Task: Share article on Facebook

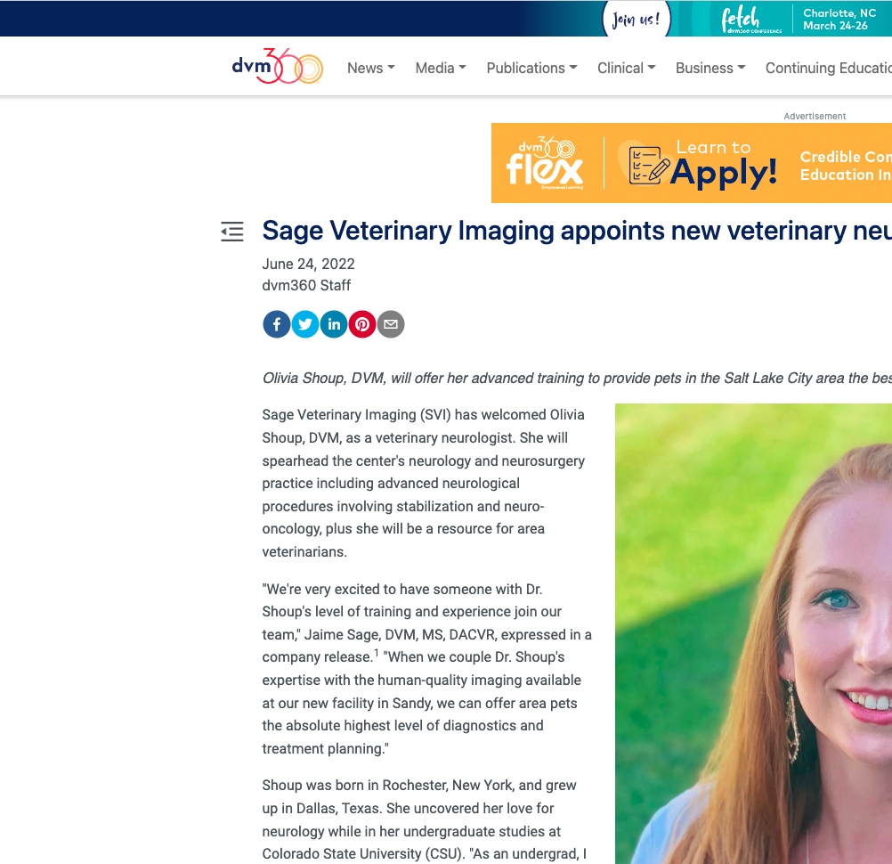Action: pyautogui.click(x=277, y=324)
